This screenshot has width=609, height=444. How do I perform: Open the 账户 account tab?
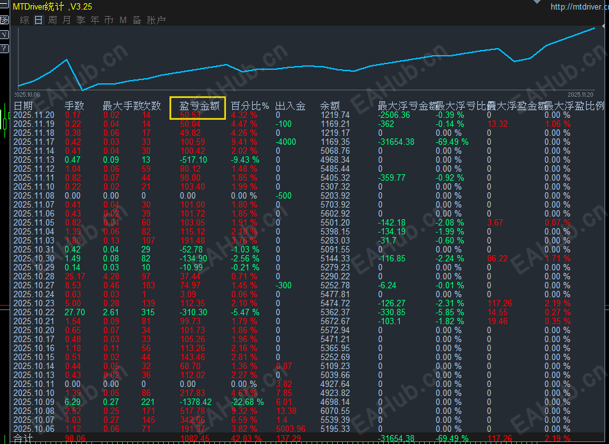tap(156, 21)
